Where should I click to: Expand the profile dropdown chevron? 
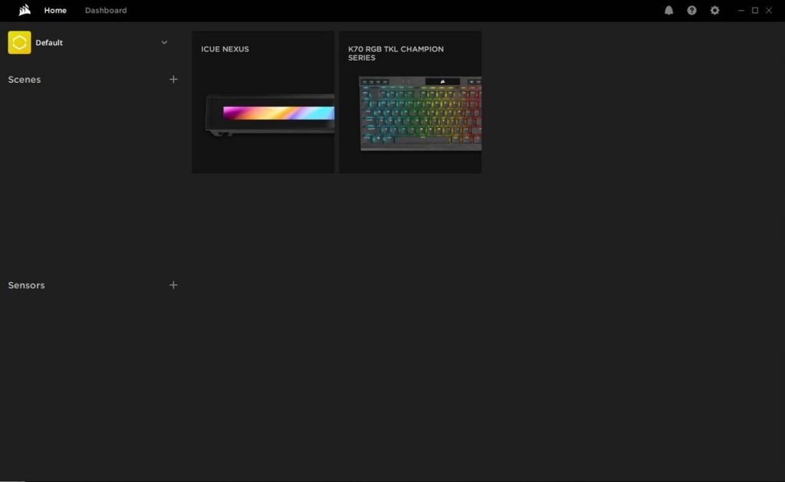pyautogui.click(x=164, y=43)
